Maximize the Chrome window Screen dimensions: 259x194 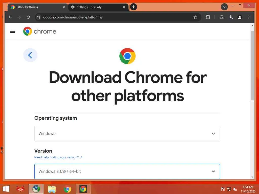coord(240,6)
